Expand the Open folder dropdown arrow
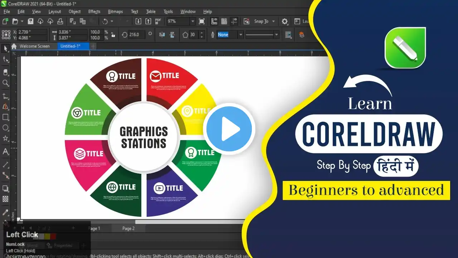Viewport: 458px width, 258px height. 21,21
